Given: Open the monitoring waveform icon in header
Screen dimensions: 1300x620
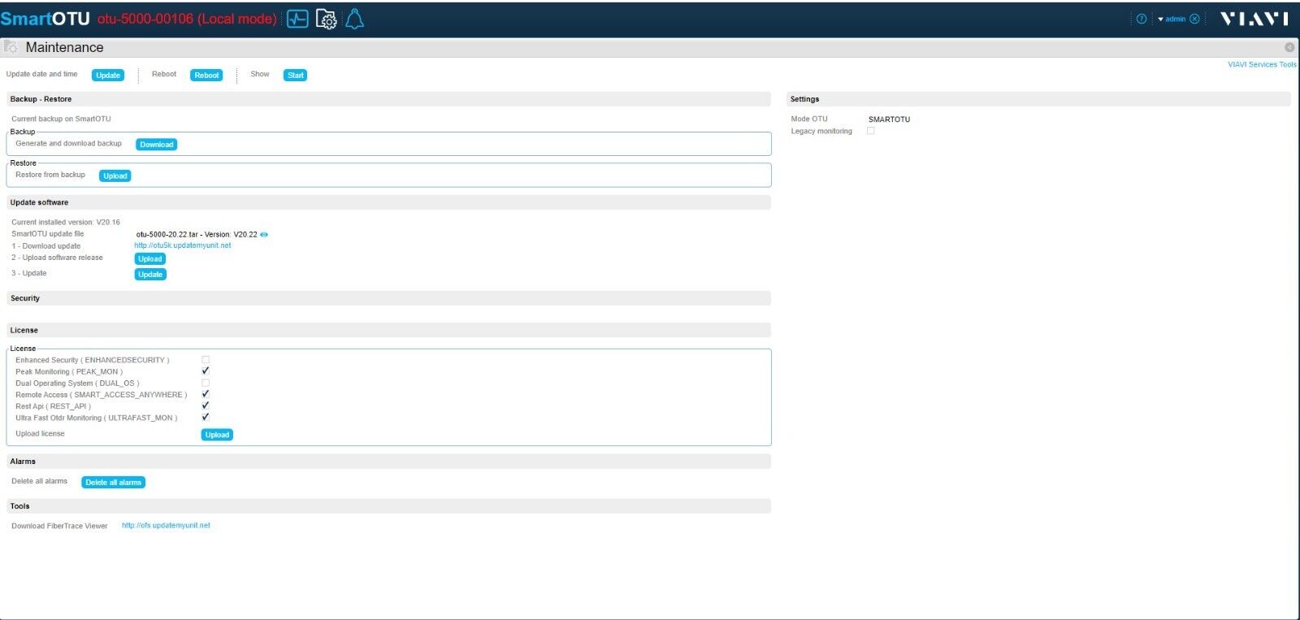Looking at the screenshot, I should (297, 19).
